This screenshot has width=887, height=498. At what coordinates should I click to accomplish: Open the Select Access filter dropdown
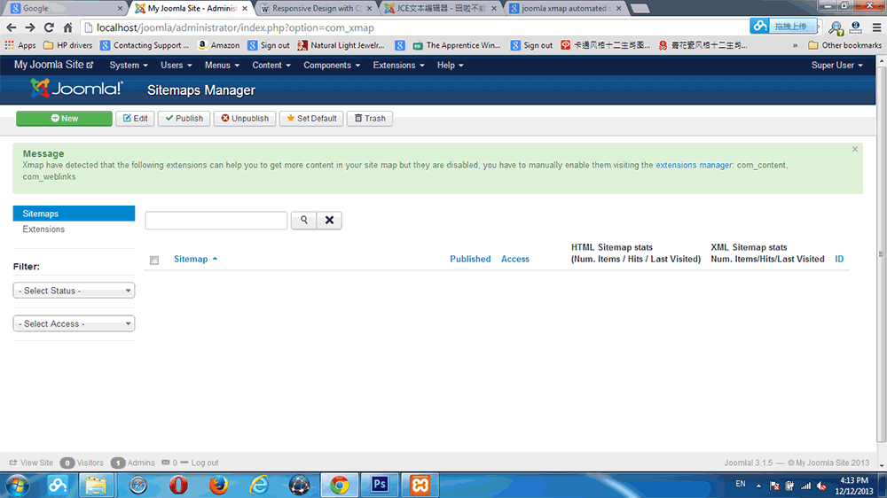(75, 323)
